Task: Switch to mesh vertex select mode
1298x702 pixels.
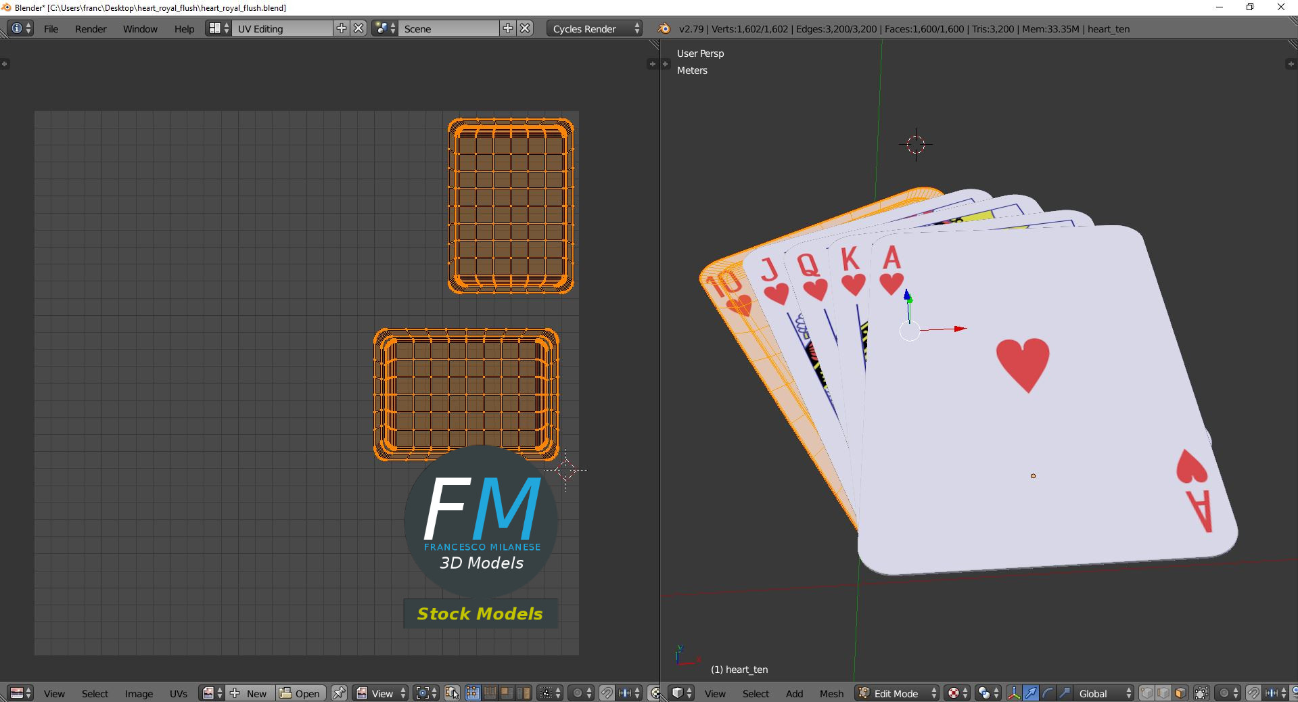Action: click(1147, 693)
